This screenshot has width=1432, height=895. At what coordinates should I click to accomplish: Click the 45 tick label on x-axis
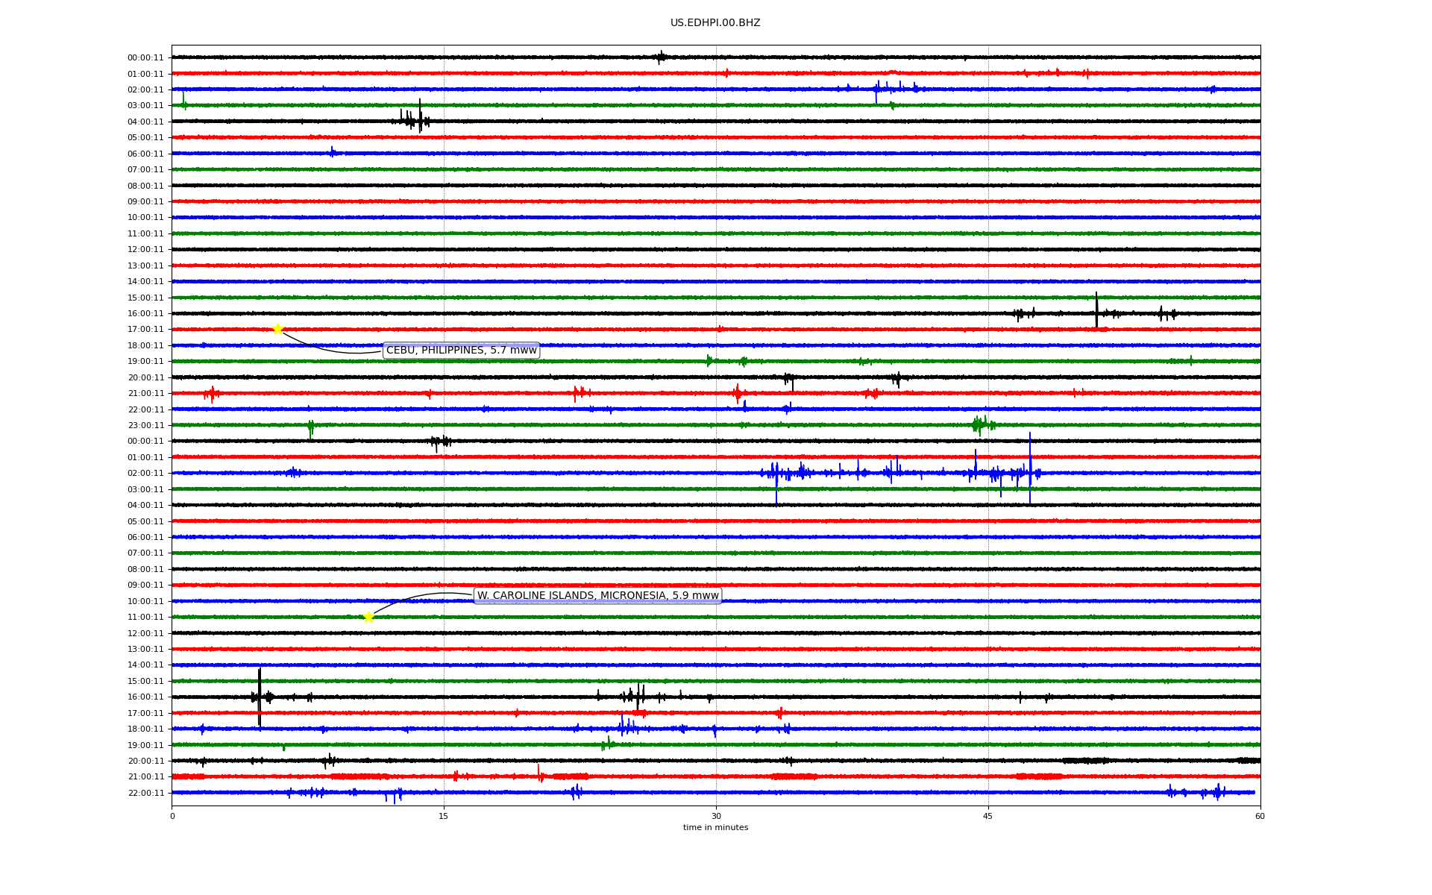(987, 816)
